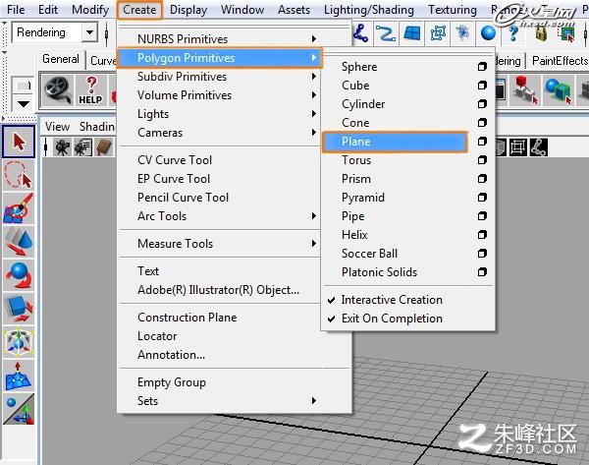Screen dimensions: 589x465
Task: Select the Soft Modification tool
Action: 19,376
